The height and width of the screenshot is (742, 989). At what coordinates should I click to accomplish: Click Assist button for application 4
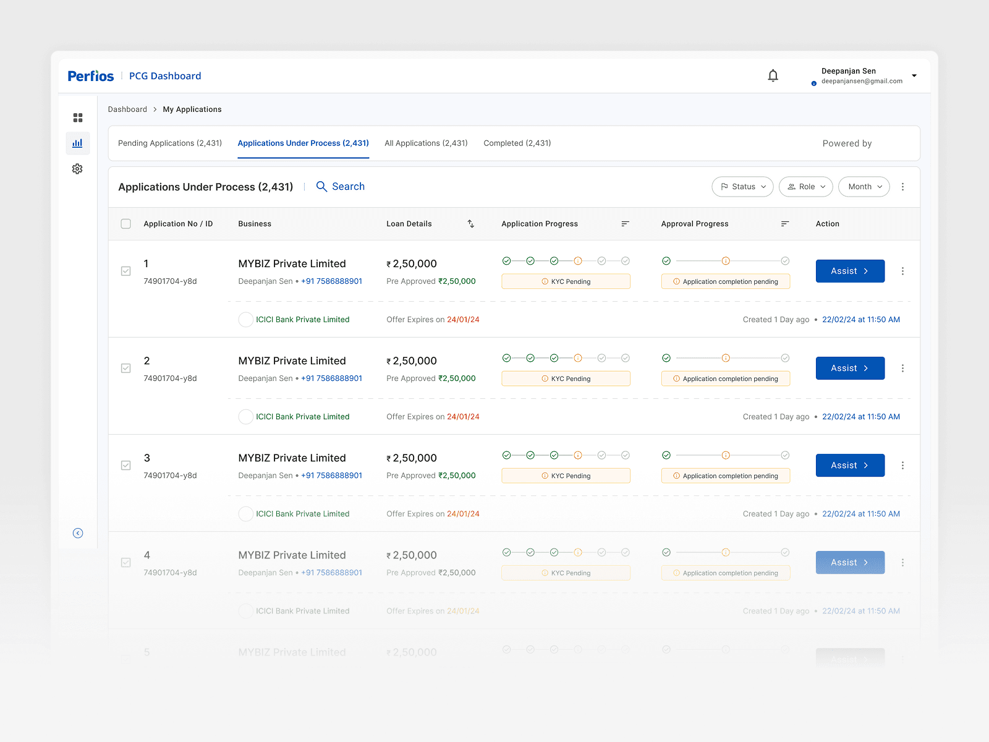pos(850,563)
